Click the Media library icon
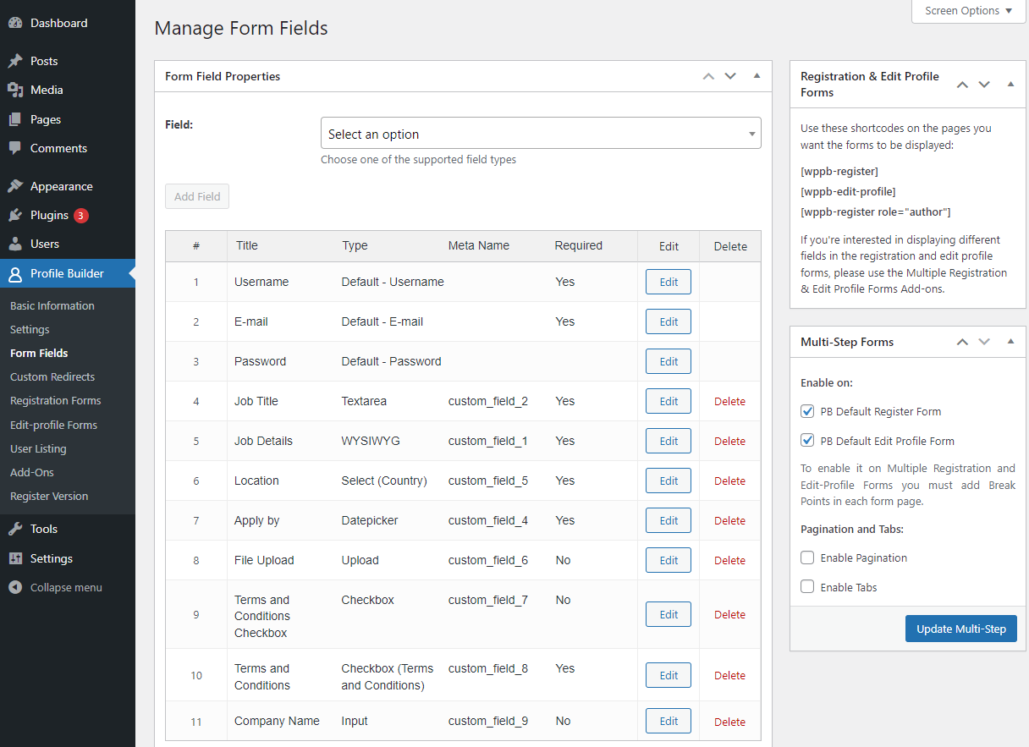Viewport: 1029px width, 747px height. coord(15,90)
